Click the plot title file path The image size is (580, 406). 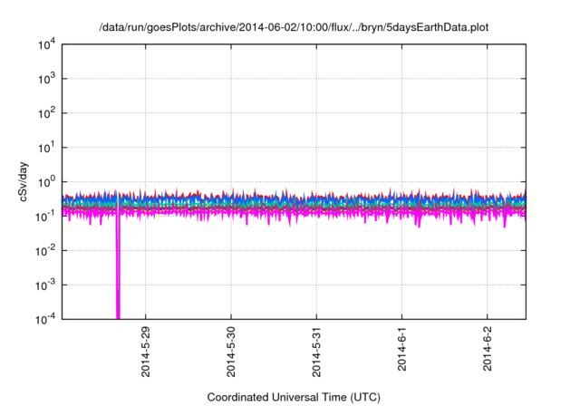pos(294,27)
